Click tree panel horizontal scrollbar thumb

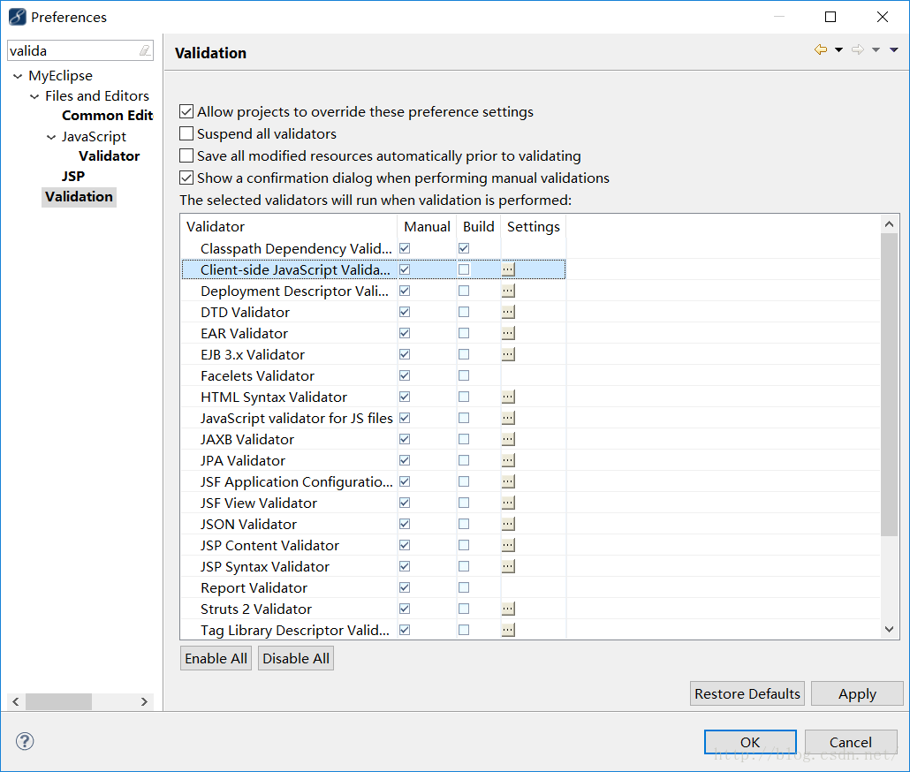(58, 701)
